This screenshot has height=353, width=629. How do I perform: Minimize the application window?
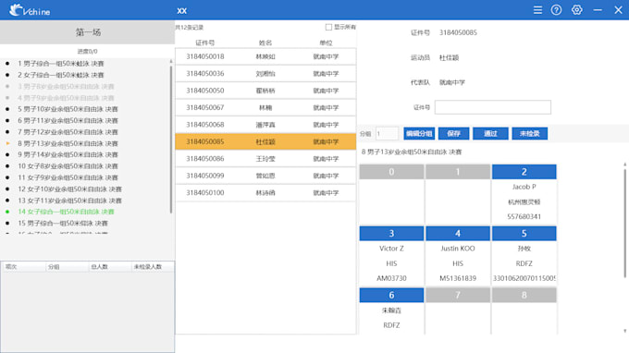[x=598, y=10]
